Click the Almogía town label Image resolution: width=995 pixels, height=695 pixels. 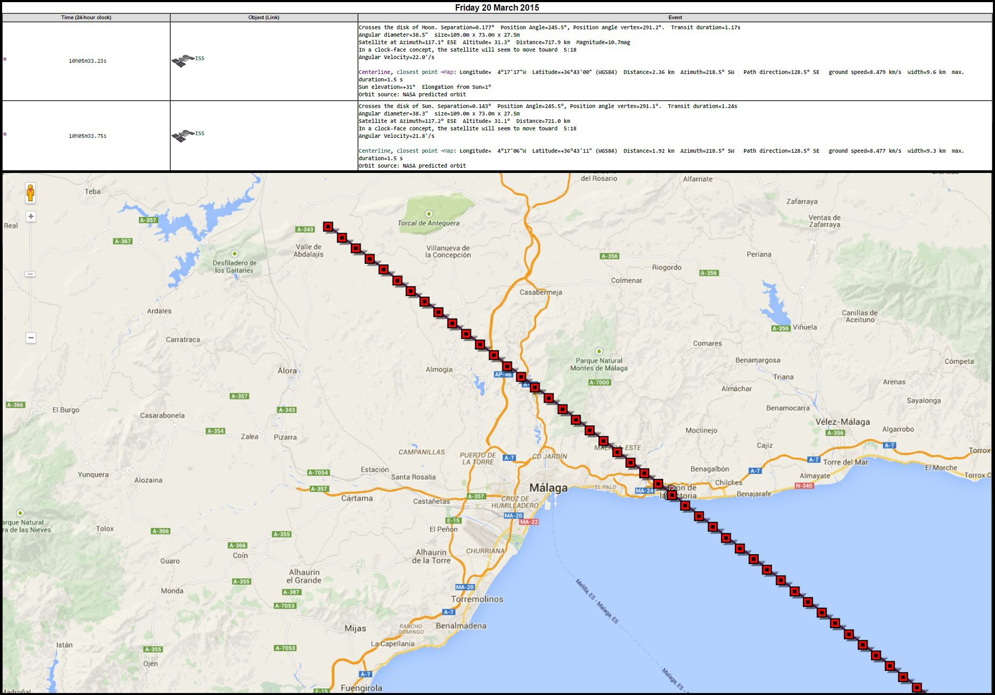[439, 369]
